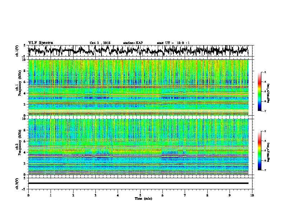Click the "station=KAP" header label
This screenshot has height=219, width=284.
(133, 43)
